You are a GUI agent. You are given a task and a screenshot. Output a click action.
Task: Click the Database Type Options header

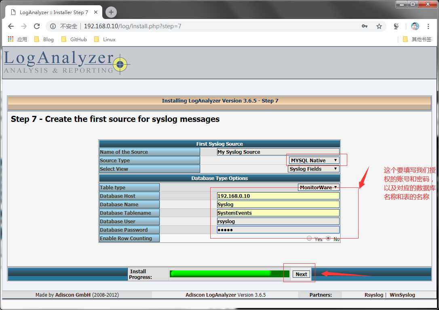click(x=219, y=178)
